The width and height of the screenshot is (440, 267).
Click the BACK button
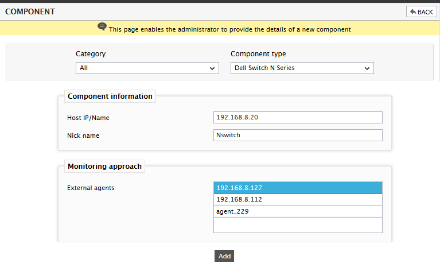(x=421, y=12)
